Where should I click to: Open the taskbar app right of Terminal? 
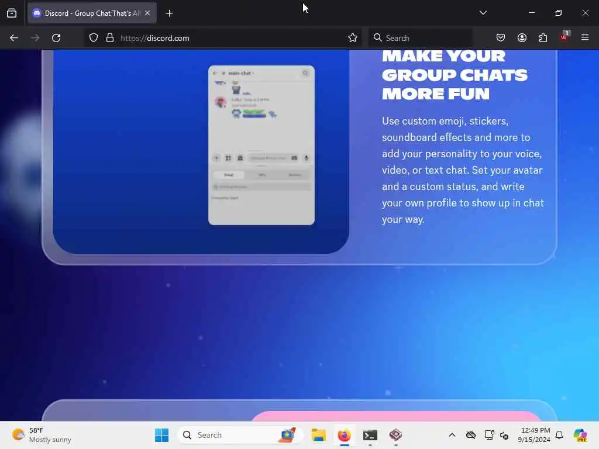[396, 435]
